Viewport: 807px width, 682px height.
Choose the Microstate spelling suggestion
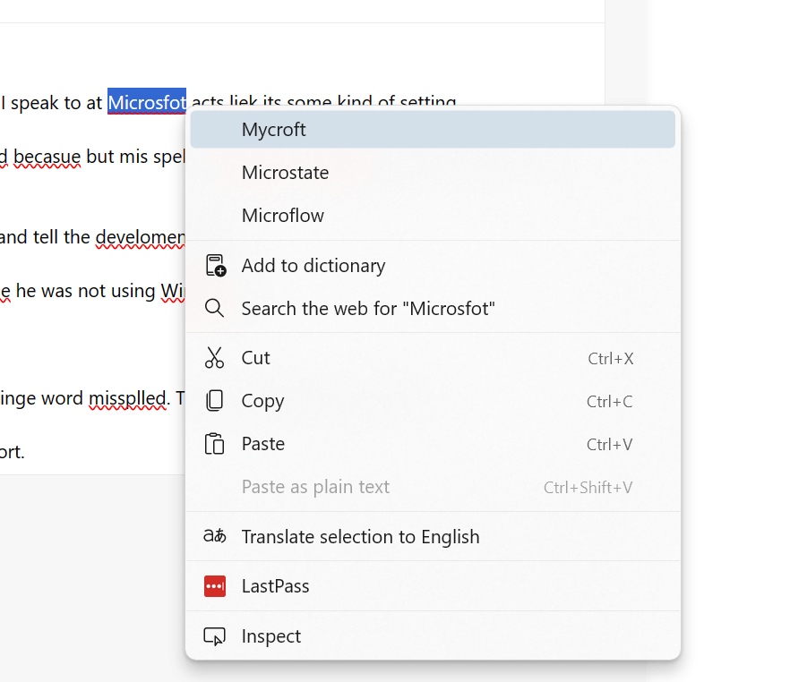[x=433, y=173]
